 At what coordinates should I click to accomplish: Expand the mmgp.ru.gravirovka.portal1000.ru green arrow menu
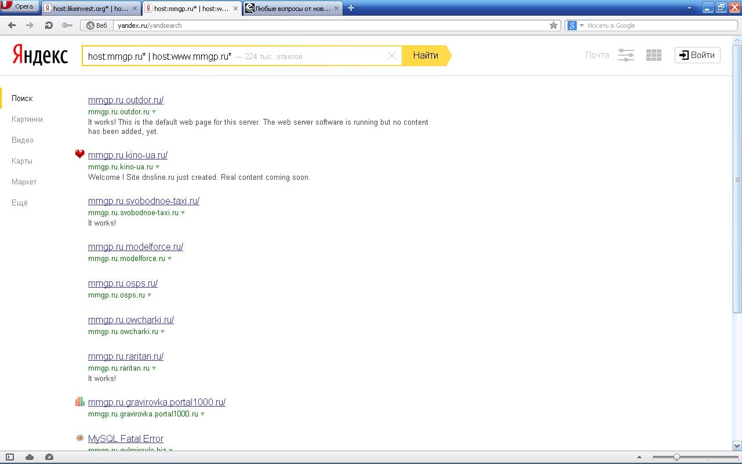coord(203,414)
